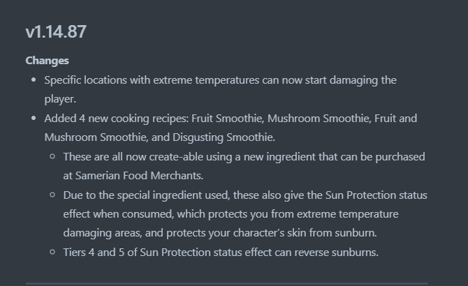Click the horizontal divider line below the changelog
This screenshot has height=286, width=468.
(227, 283)
